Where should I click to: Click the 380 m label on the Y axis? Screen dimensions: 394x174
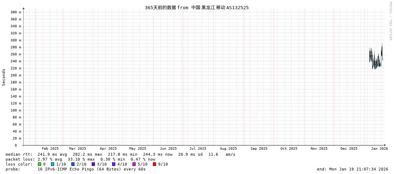tap(15, 12)
